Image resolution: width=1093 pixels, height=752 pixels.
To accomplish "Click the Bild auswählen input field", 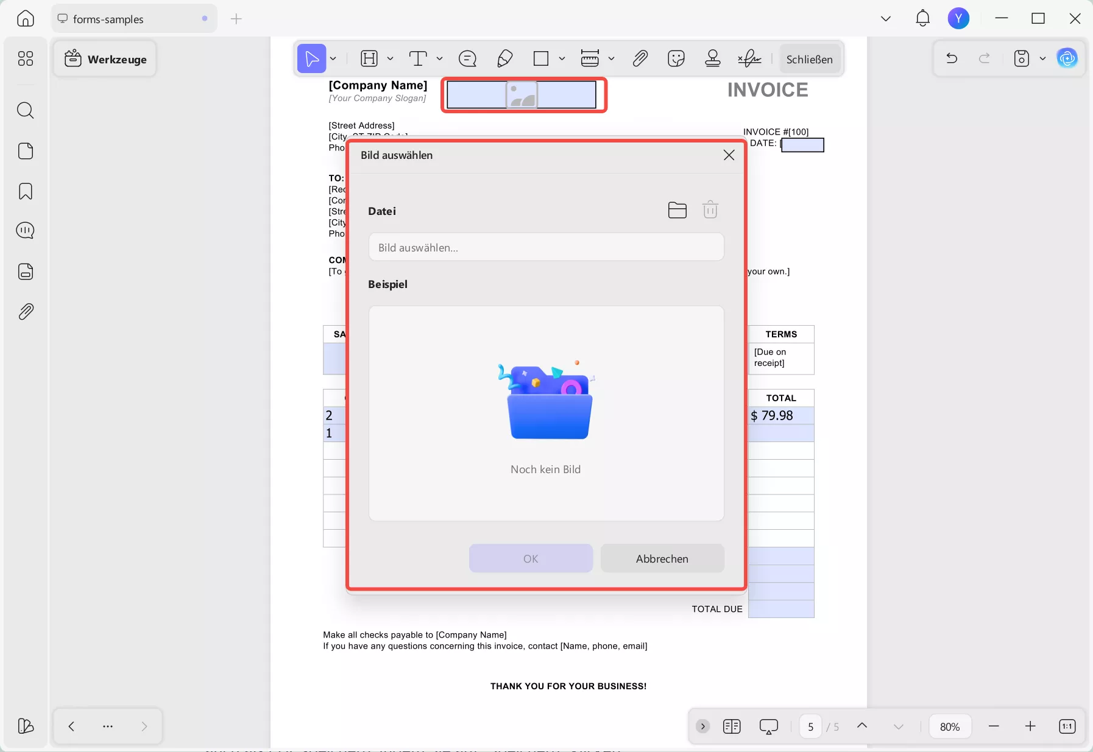I will pyautogui.click(x=545, y=247).
